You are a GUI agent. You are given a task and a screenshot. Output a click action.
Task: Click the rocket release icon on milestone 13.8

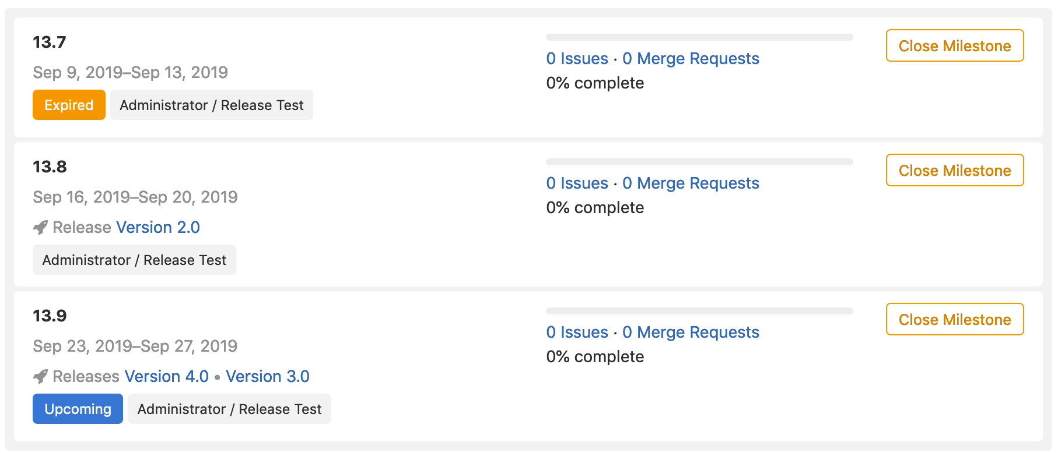pyautogui.click(x=40, y=227)
